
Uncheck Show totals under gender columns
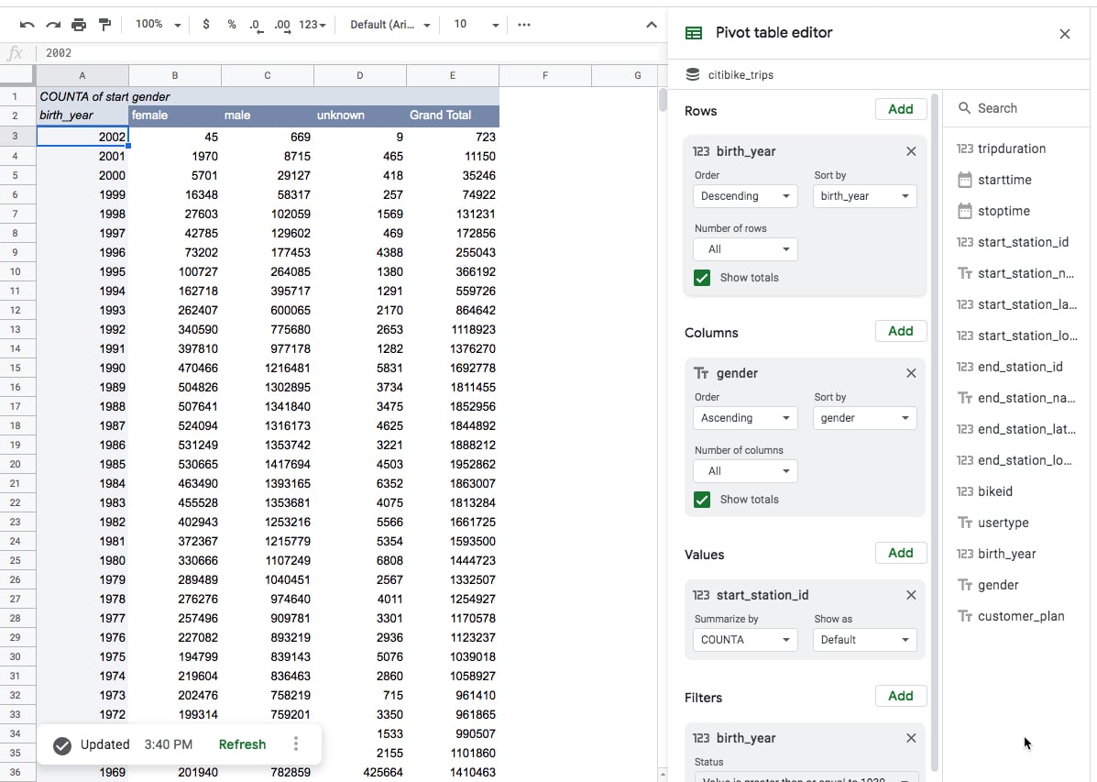[x=702, y=500]
